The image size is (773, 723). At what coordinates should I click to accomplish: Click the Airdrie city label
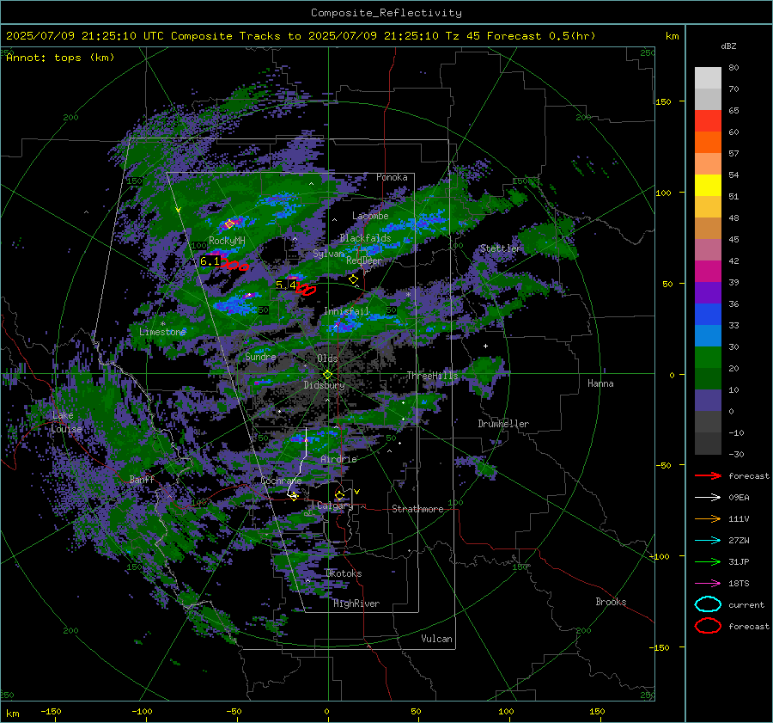338,459
